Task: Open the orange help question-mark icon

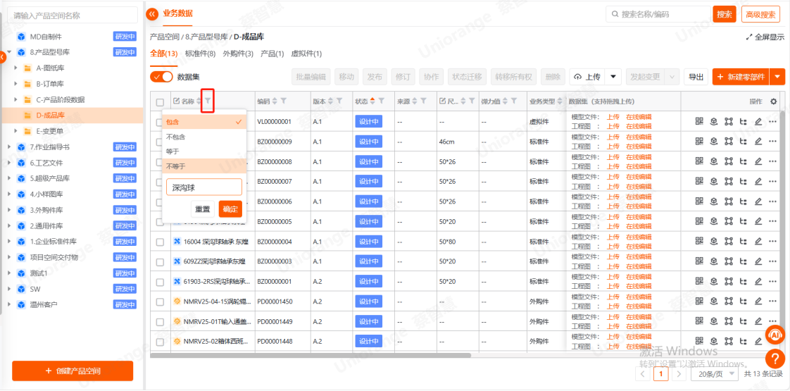Action: coord(775,359)
